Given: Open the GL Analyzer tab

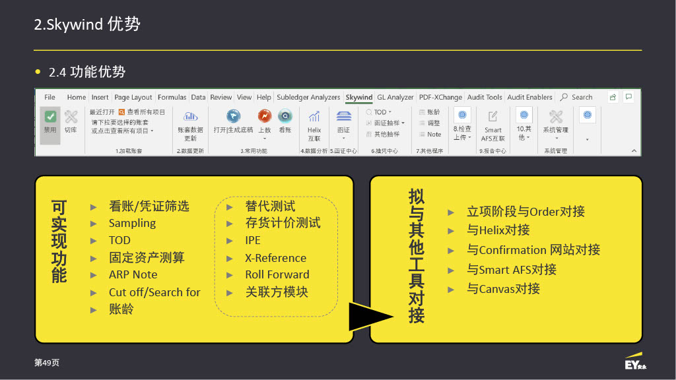Looking at the screenshot, I should coord(395,98).
